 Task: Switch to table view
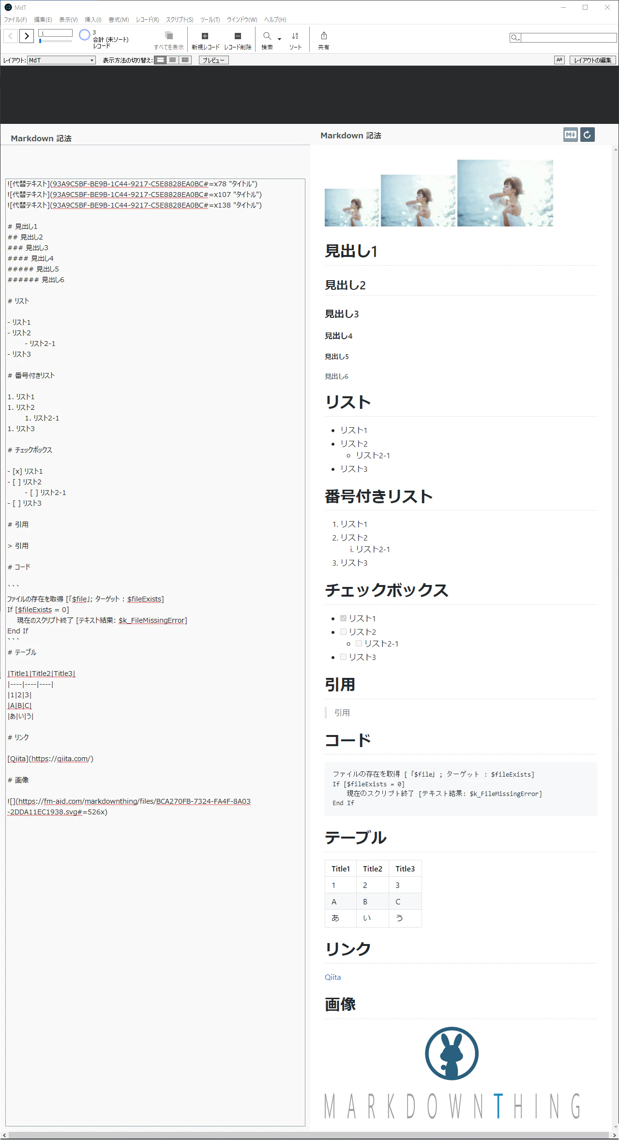pyautogui.click(x=185, y=60)
